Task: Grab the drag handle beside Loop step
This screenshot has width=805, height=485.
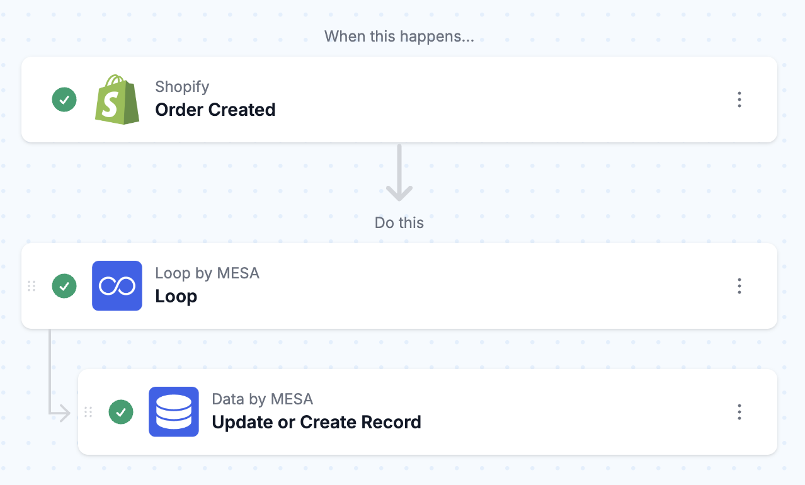Action: [x=31, y=286]
